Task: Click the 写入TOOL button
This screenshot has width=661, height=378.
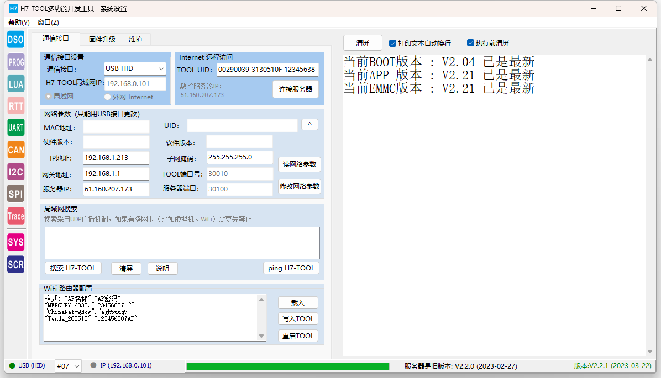Action: pos(298,318)
